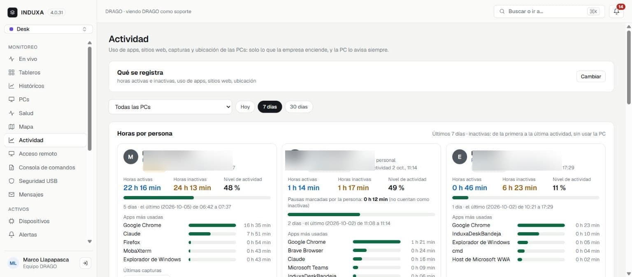Open the notifications bell with 14 badge
632x277 pixels.
tap(616, 12)
